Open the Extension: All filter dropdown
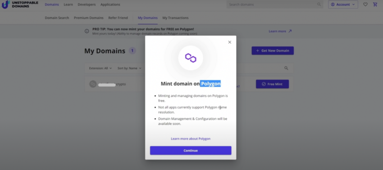 coord(100,68)
